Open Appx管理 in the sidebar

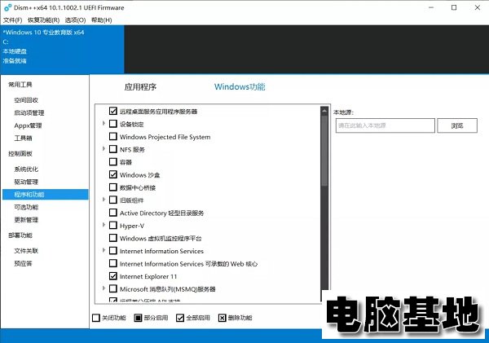(x=28, y=125)
